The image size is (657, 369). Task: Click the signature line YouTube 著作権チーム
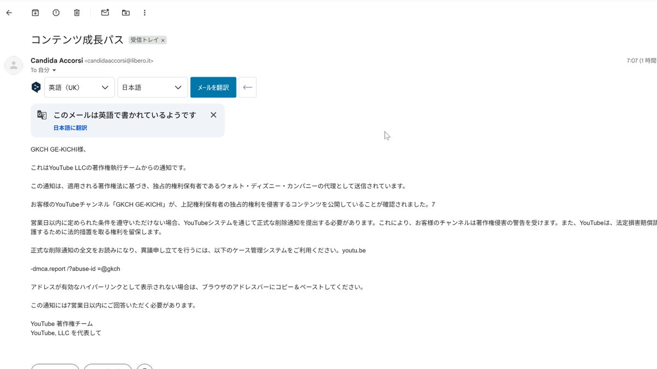click(62, 324)
